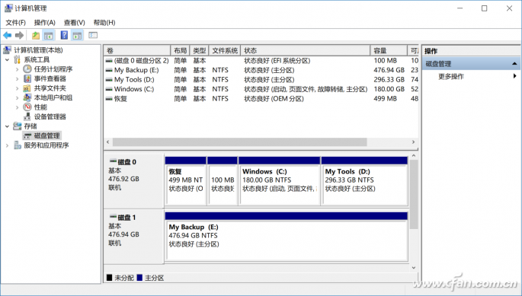Viewport: 522px width, 296px height.
Task: Expand the Shared Folders (共享文件夹) node
Action: pos(18,88)
